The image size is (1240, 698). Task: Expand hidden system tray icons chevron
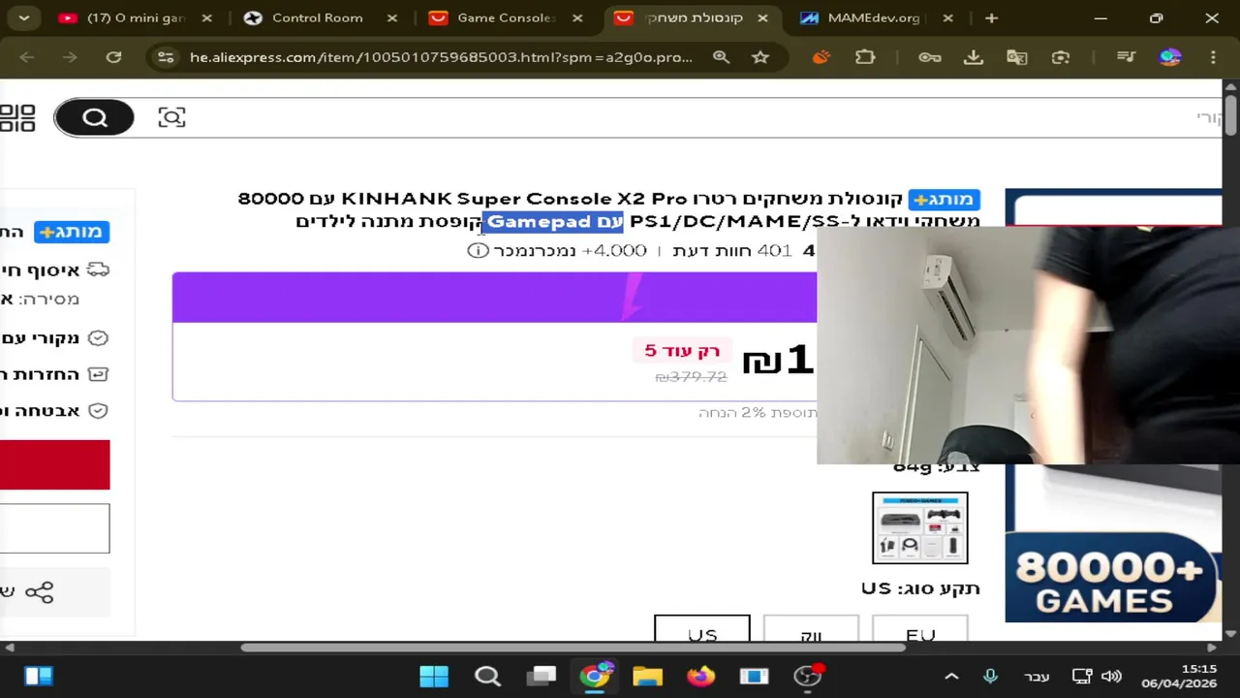951,676
